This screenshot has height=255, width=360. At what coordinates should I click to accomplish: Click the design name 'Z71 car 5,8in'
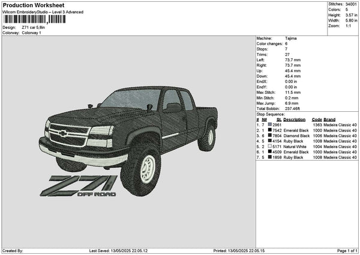tap(33, 28)
